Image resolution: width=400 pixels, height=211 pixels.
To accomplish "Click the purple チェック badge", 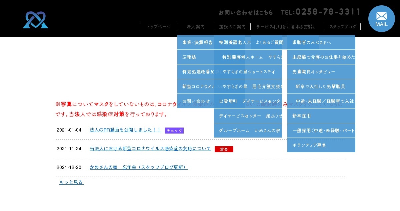I will point(174,131).
